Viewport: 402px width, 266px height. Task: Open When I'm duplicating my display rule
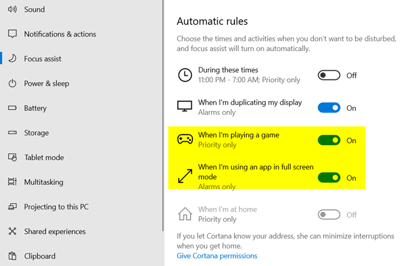coord(250,102)
